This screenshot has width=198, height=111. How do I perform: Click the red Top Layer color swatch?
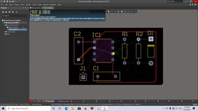[x=43, y=101]
